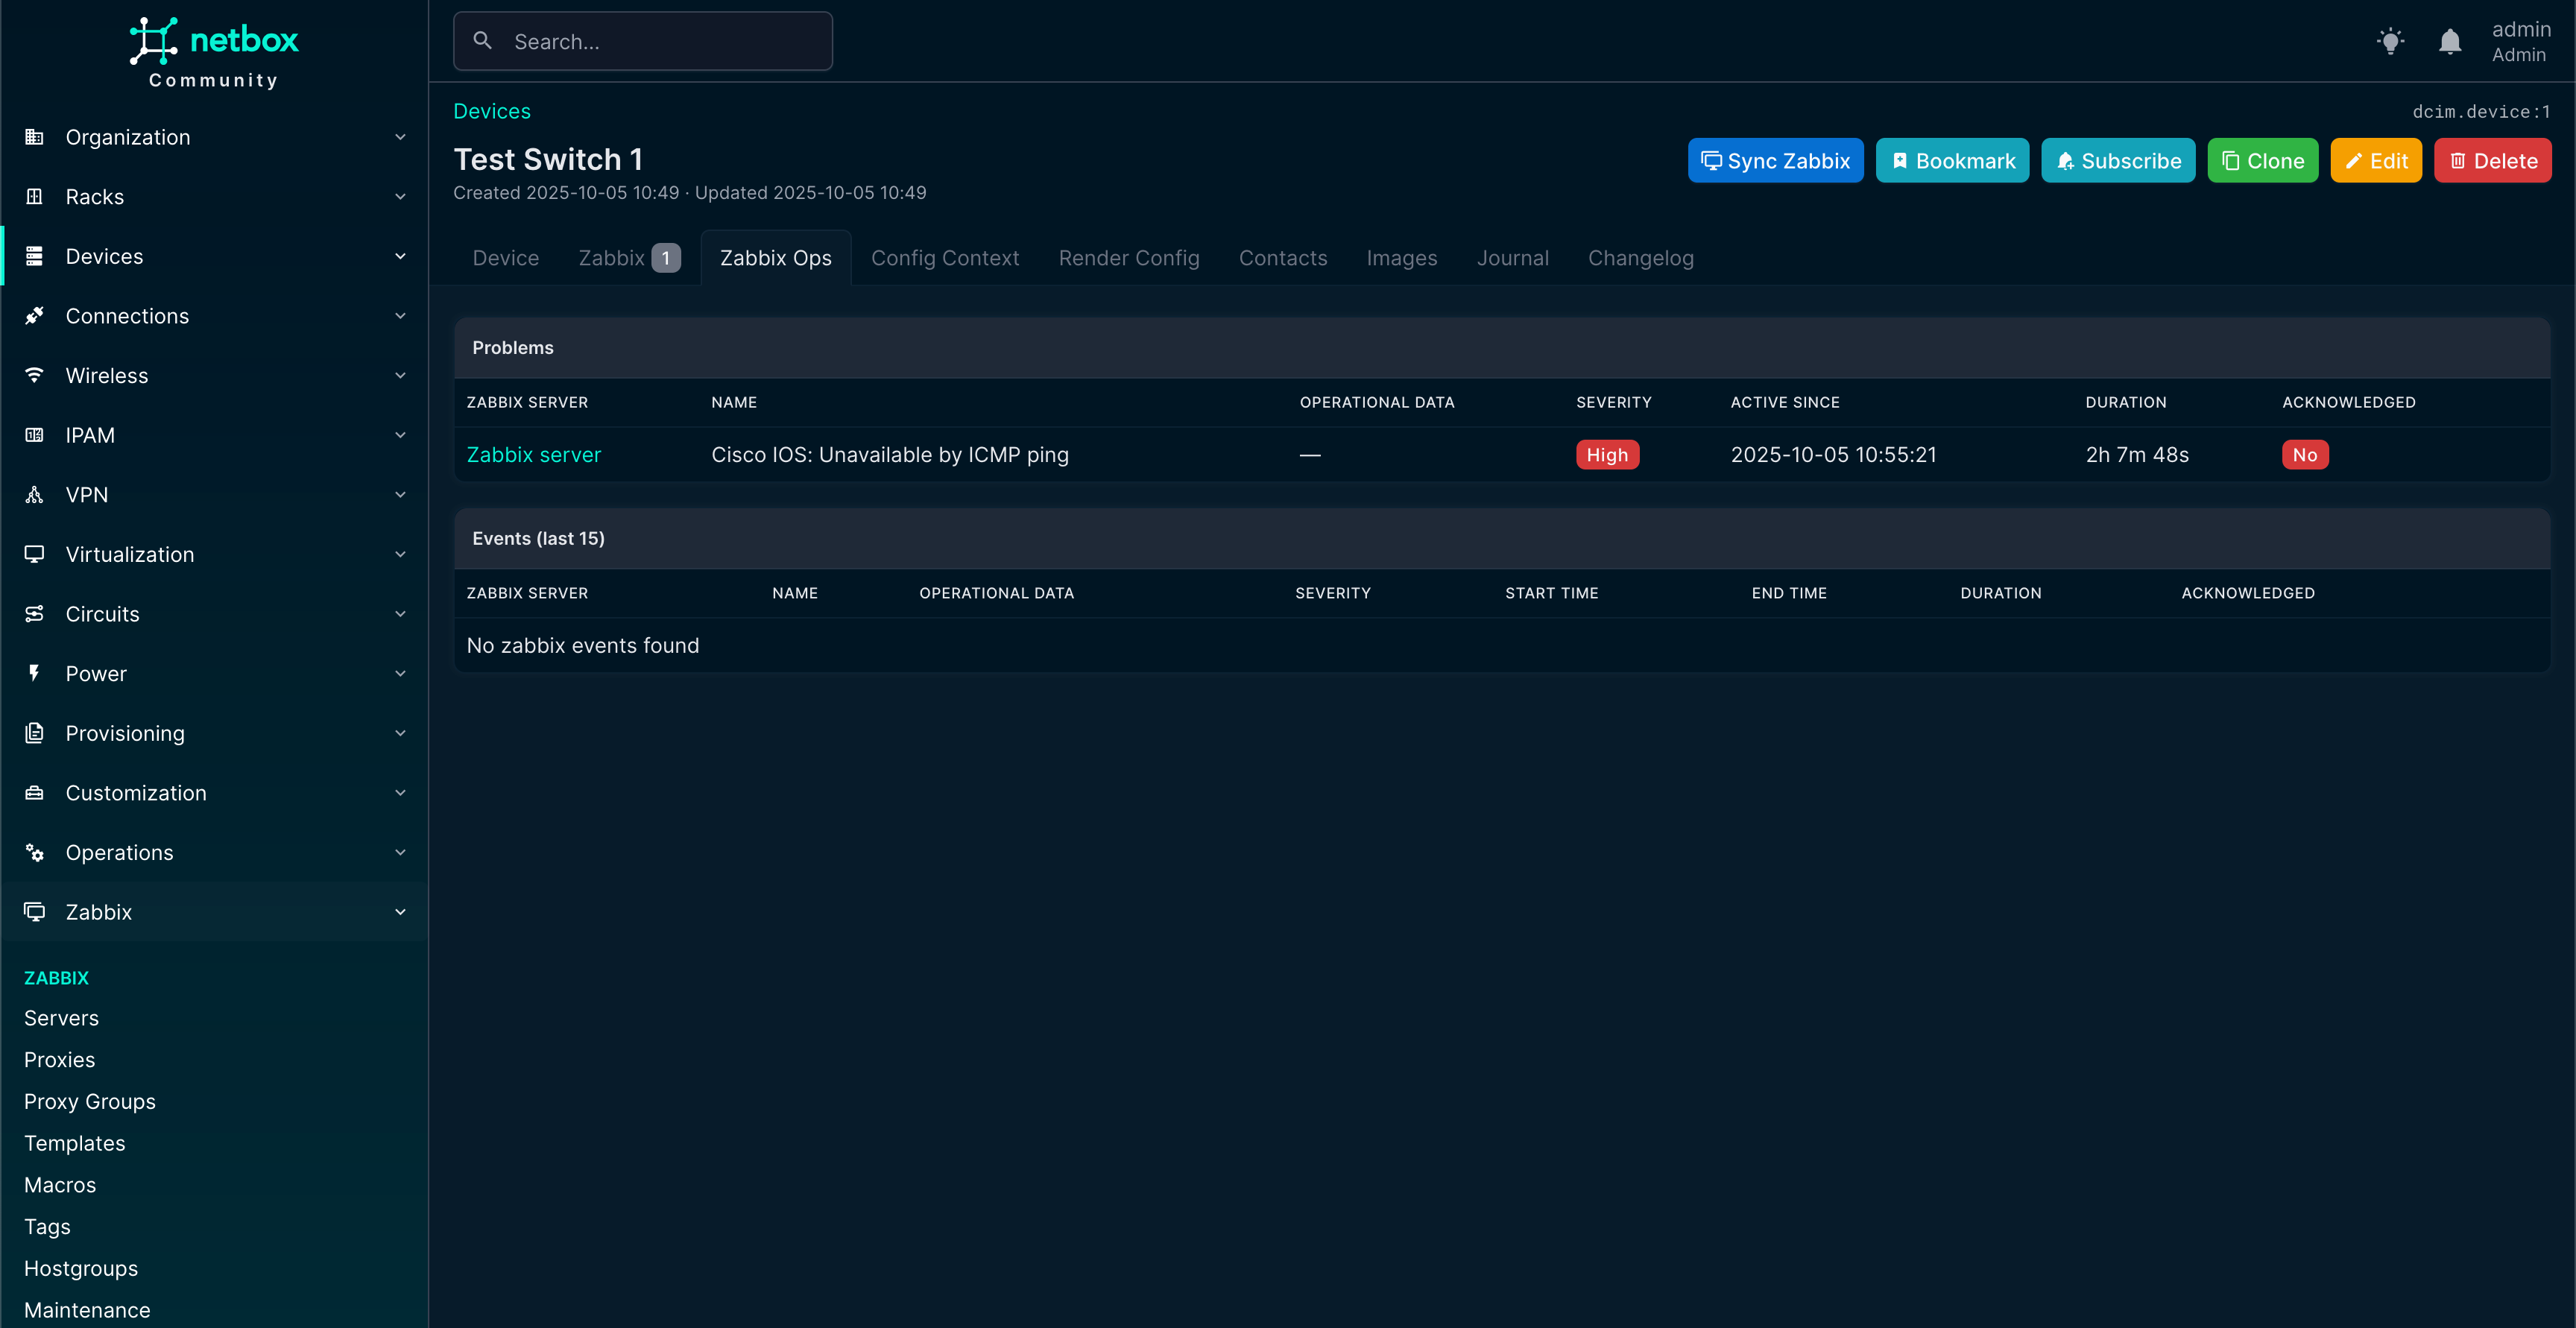The height and width of the screenshot is (1328, 2576).
Task: Open the Render Config tab
Action: click(x=1129, y=258)
